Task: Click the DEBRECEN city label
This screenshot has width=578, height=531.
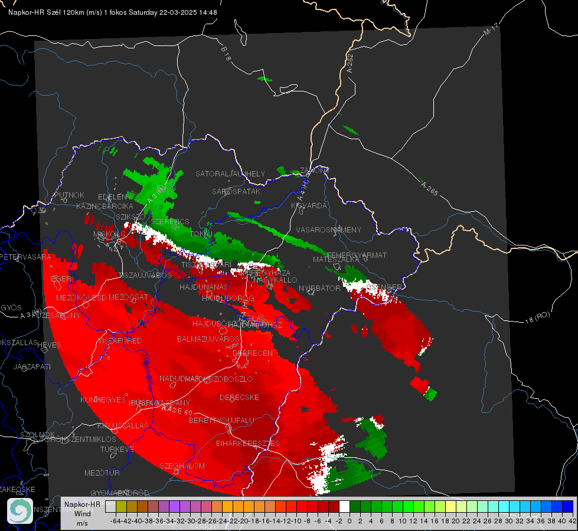Action: click(253, 353)
